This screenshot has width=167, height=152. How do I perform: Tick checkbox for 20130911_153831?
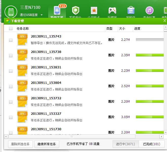[11, 71]
